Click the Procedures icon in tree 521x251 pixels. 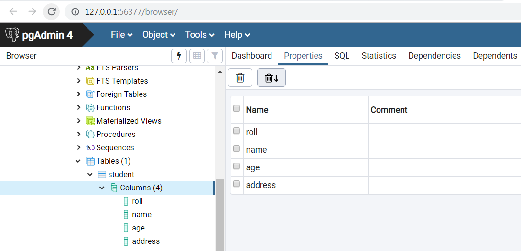(90, 134)
